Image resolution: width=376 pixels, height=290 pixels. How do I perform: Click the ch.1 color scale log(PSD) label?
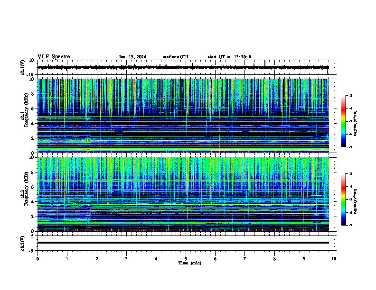click(x=356, y=124)
